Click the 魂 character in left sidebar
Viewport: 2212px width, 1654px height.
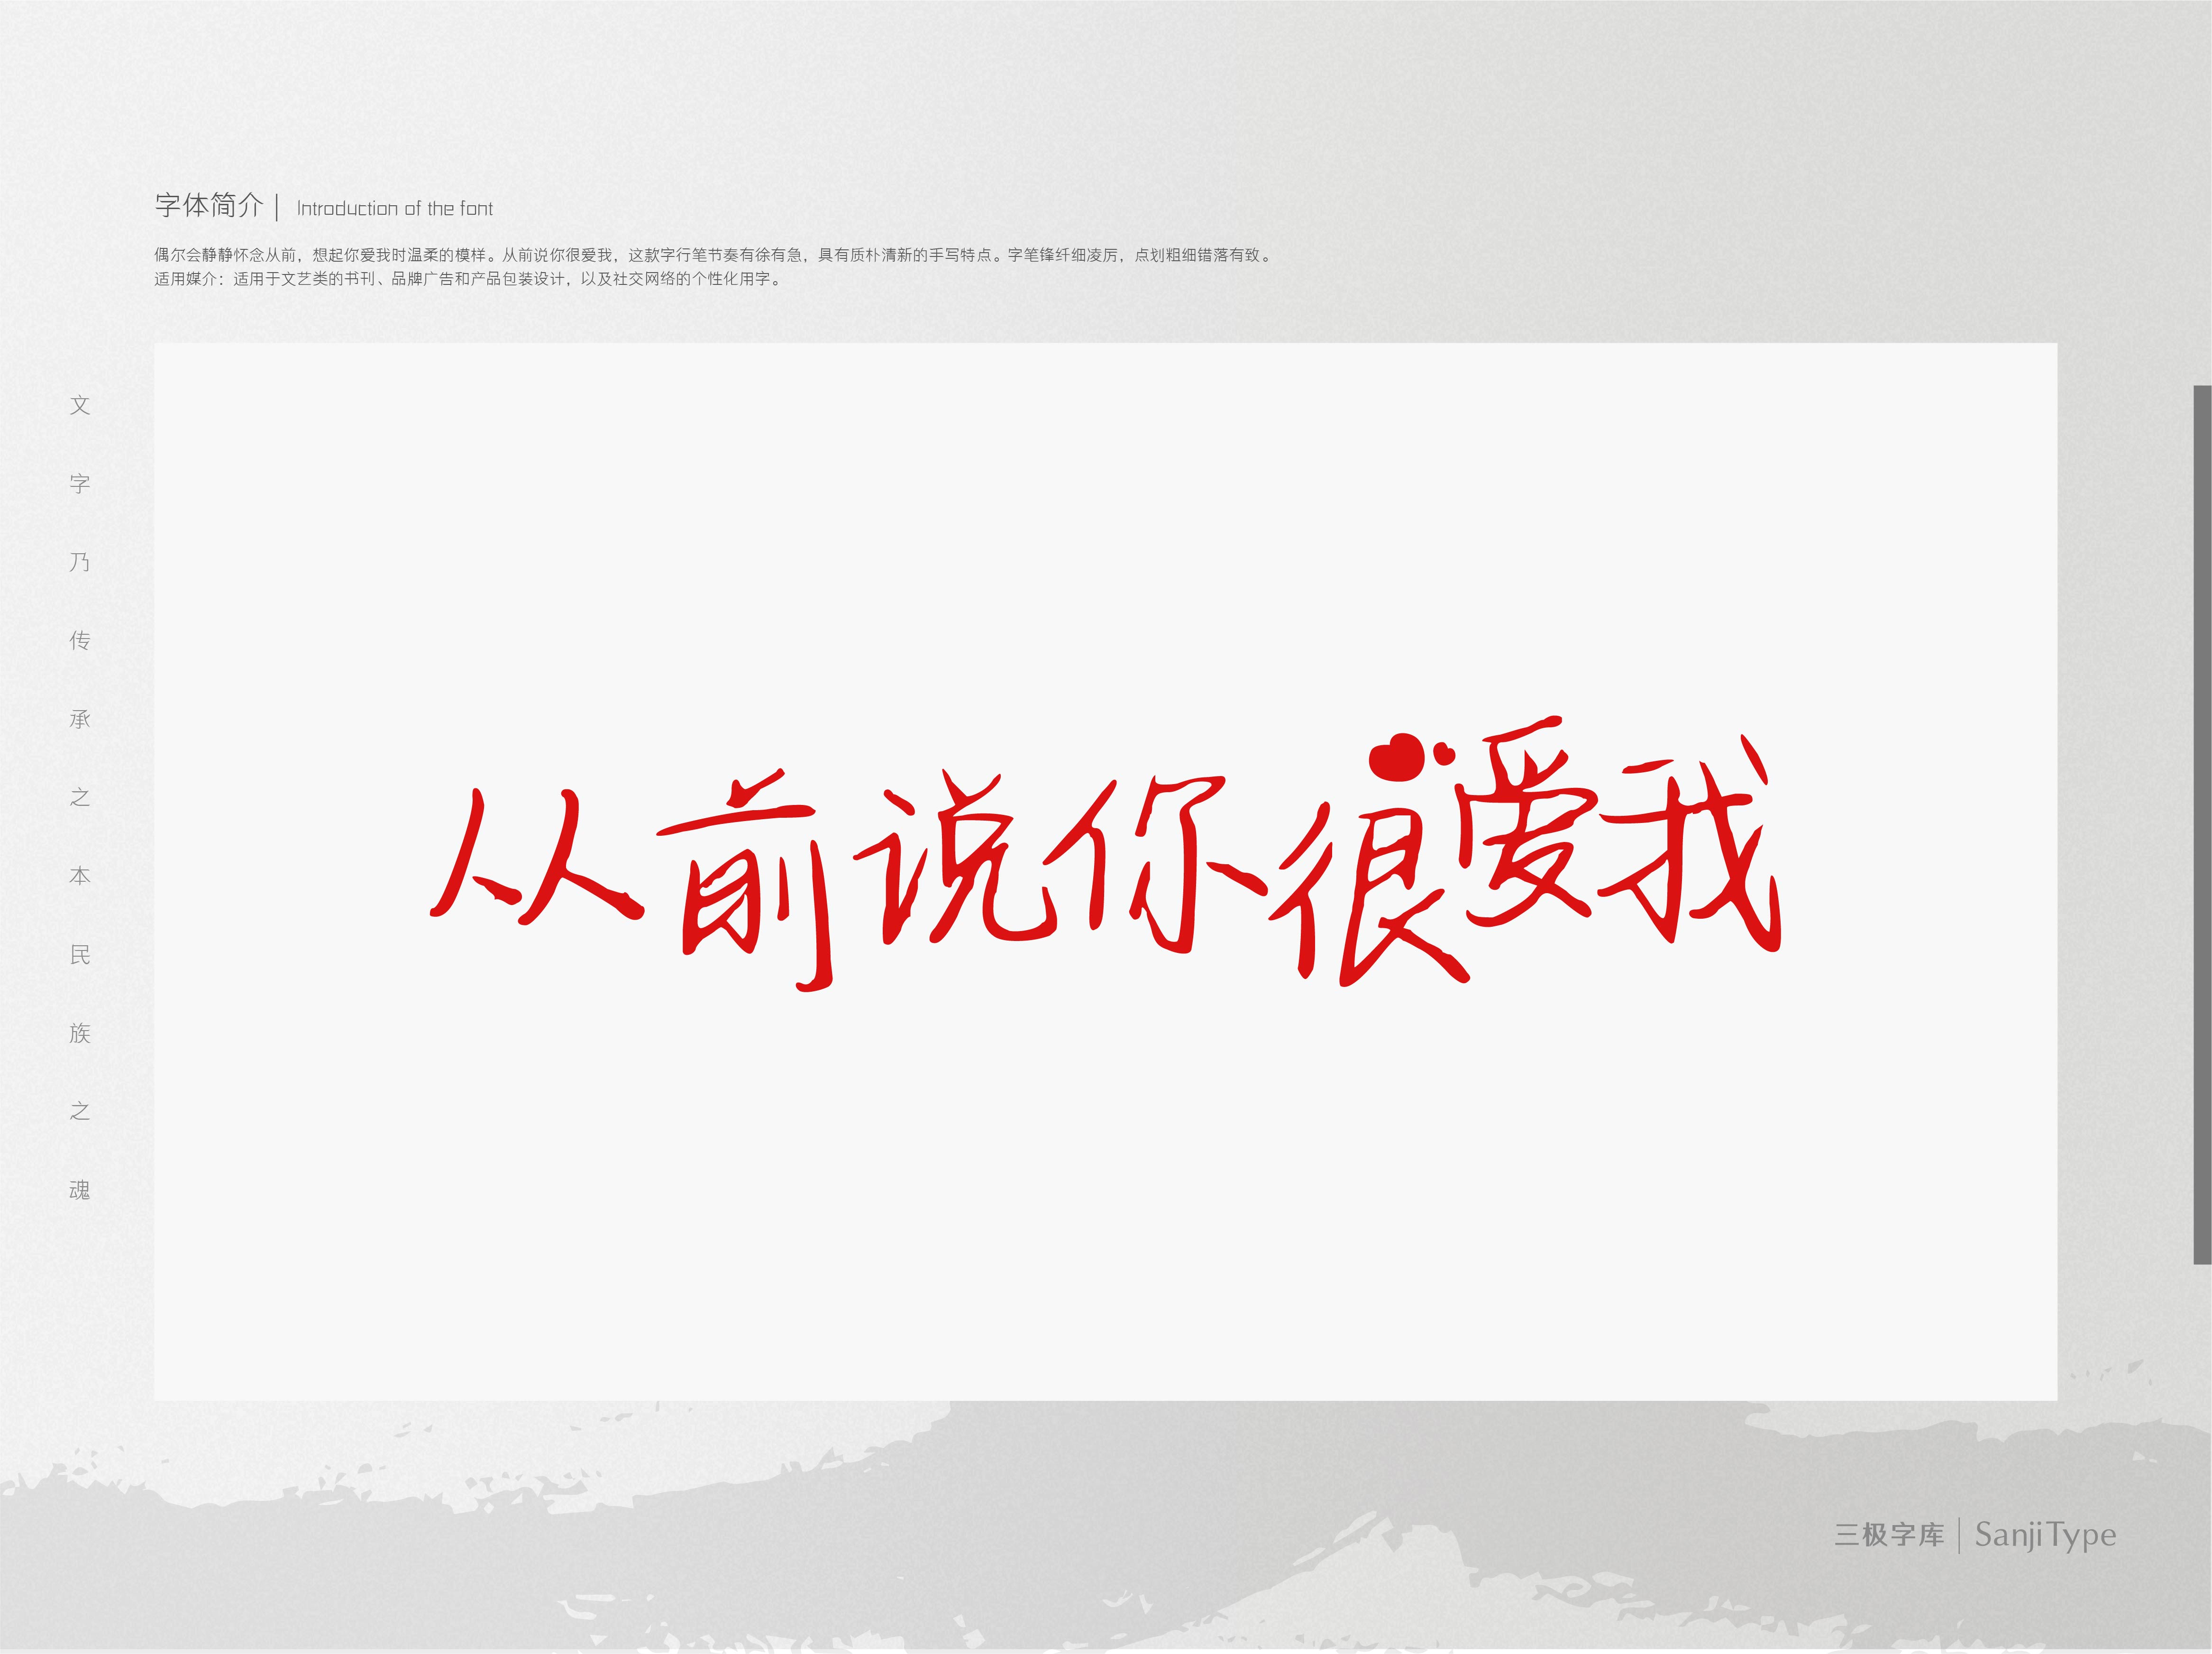pyautogui.click(x=80, y=1190)
